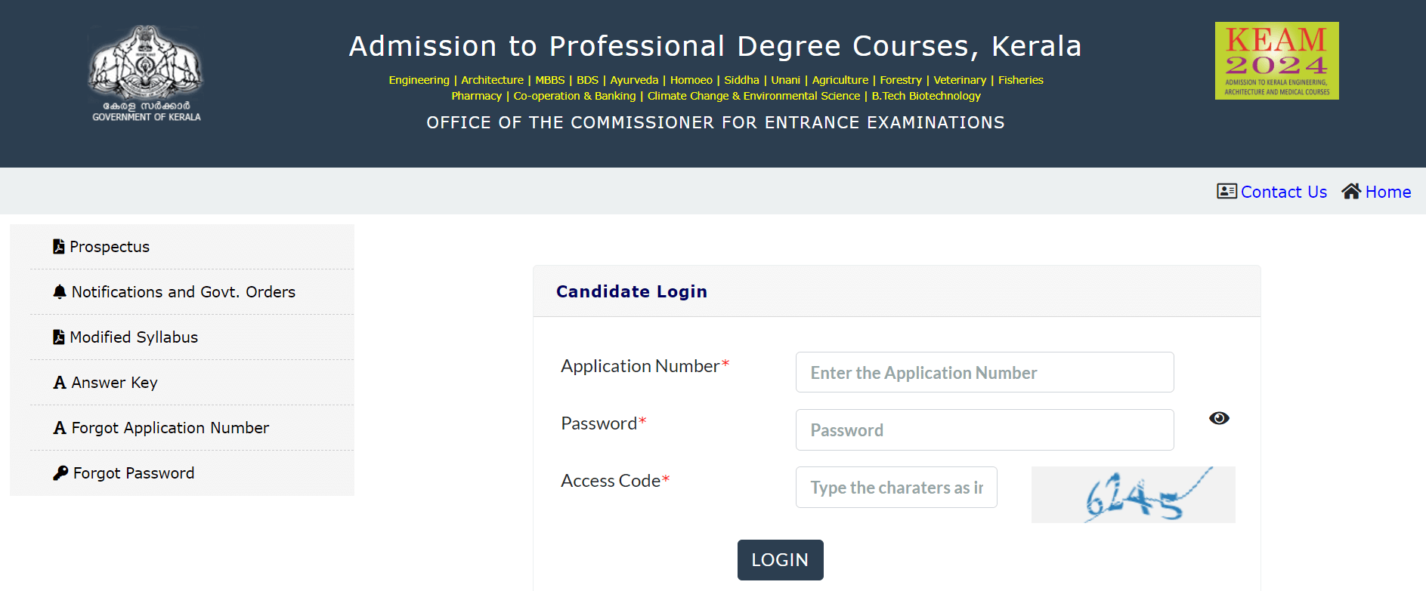The width and height of the screenshot is (1426, 591).
Task: Click the Answer Key letter icon
Action: 60,383
